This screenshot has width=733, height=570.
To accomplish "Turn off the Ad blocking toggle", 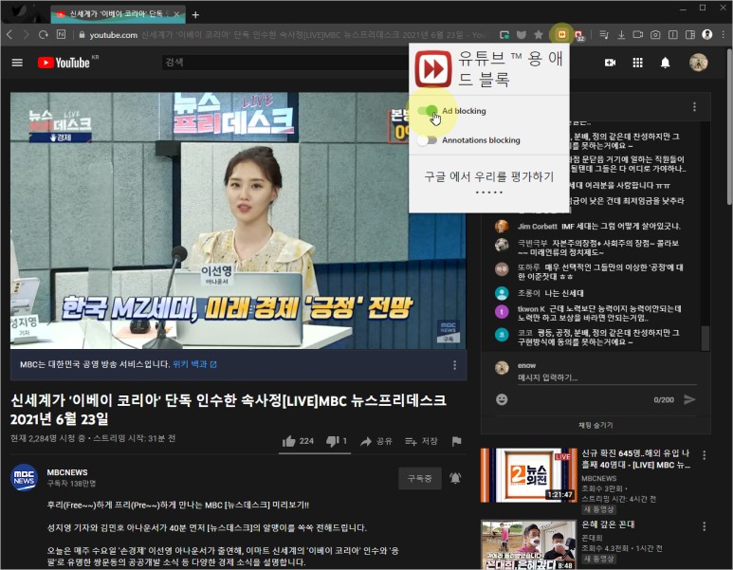I will [428, 111].
